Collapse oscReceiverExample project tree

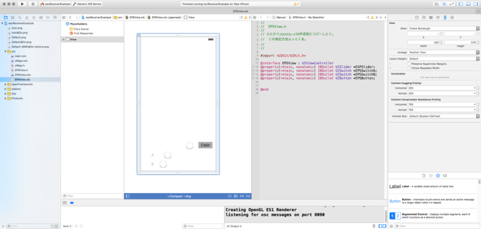(x=2, y=23)
